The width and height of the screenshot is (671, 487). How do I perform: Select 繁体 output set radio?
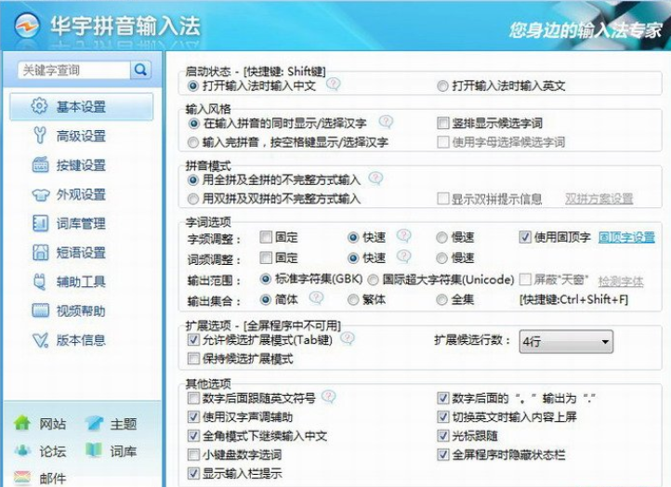(353, 299)
